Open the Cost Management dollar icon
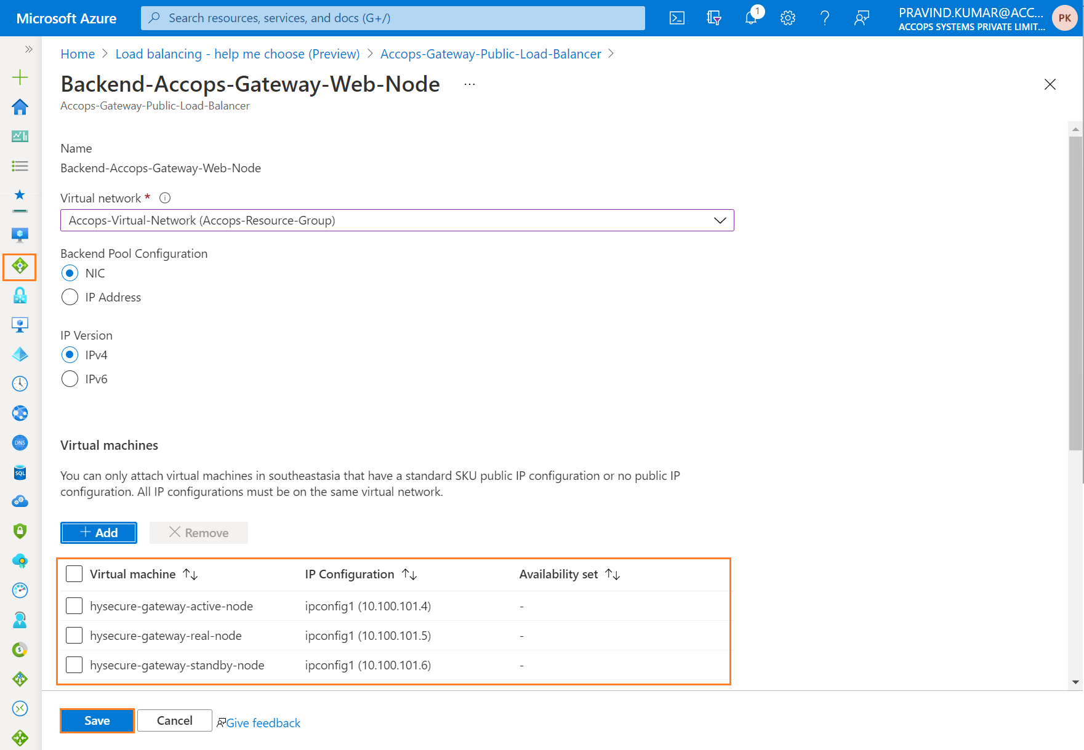Image resolution: width=1084 pixels, height=750 pixels. point(20,649)
